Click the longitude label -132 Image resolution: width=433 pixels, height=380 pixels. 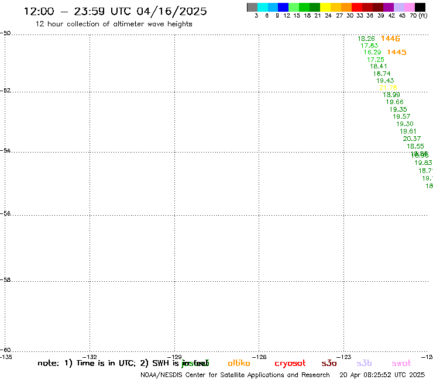tap(90, 357)
